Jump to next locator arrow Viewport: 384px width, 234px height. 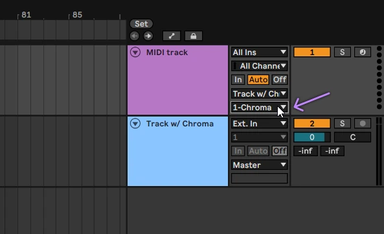click(148, 36)
